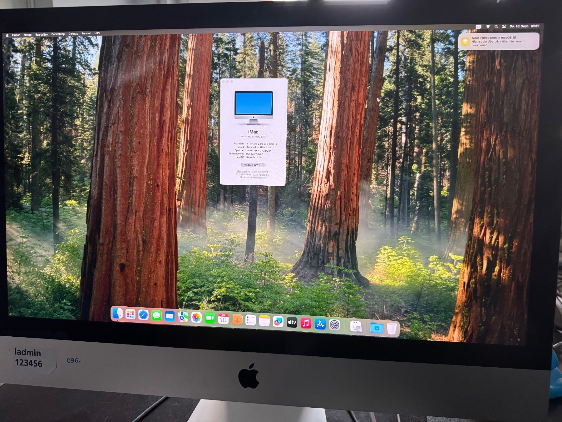Launch Notes from the Dock
Image resolution: width=562 pixels, height=422 pixels.
coord(264,321)
